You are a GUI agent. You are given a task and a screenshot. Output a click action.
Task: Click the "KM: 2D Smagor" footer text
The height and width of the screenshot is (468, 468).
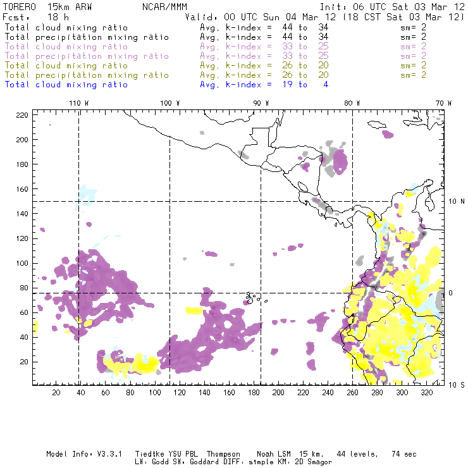(x=302, y=462)
